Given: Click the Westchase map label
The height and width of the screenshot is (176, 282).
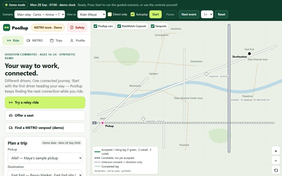Looking at the screenshot, I should pos(135,86).
